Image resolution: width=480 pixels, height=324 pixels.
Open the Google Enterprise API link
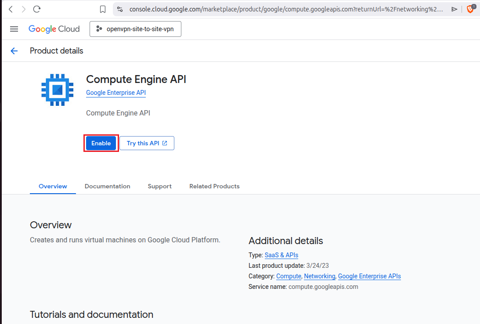[115, 93]
